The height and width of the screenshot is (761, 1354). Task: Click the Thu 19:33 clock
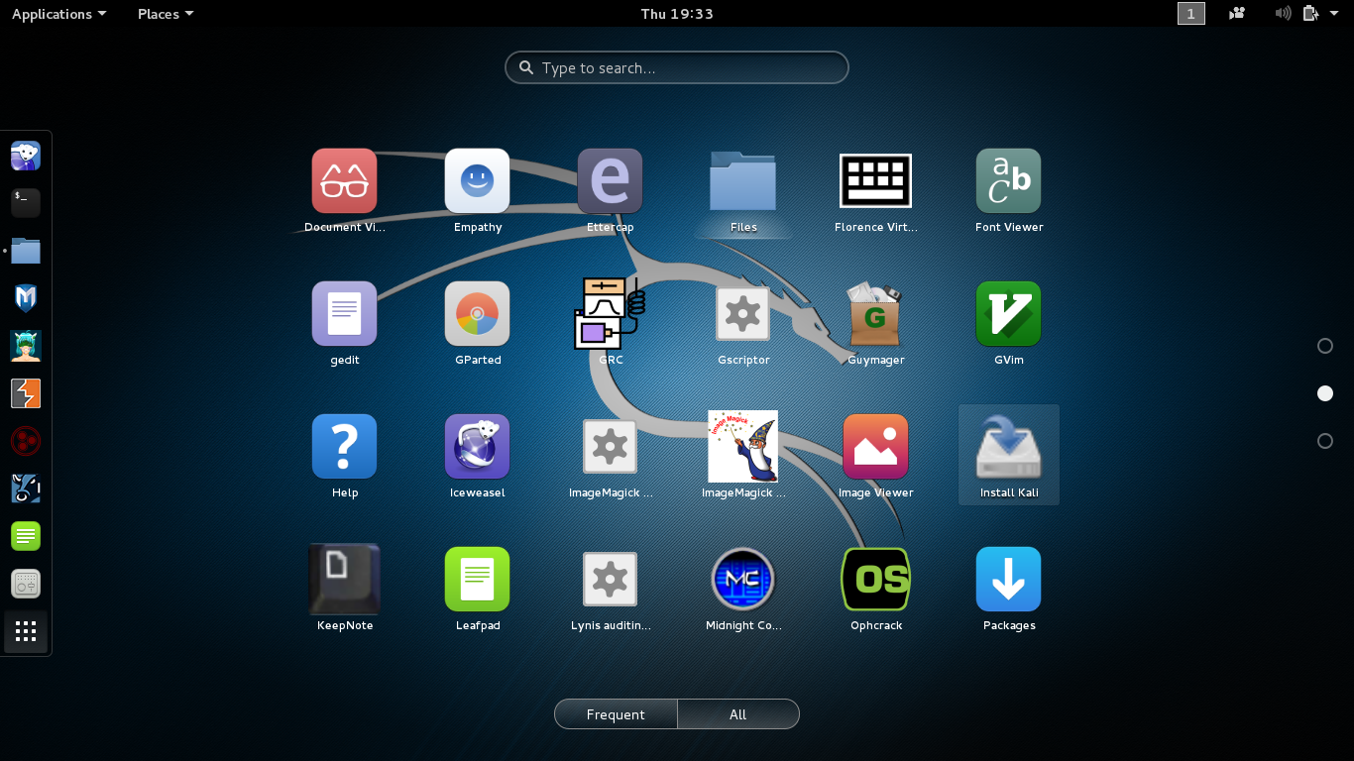pos(677,14)
